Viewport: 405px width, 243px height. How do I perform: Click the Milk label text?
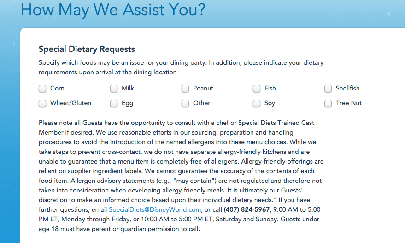pyautogui.click(x=128, y=88)
